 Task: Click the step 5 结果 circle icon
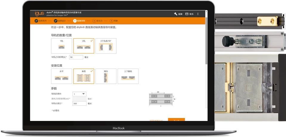click(x=111, y=21)
